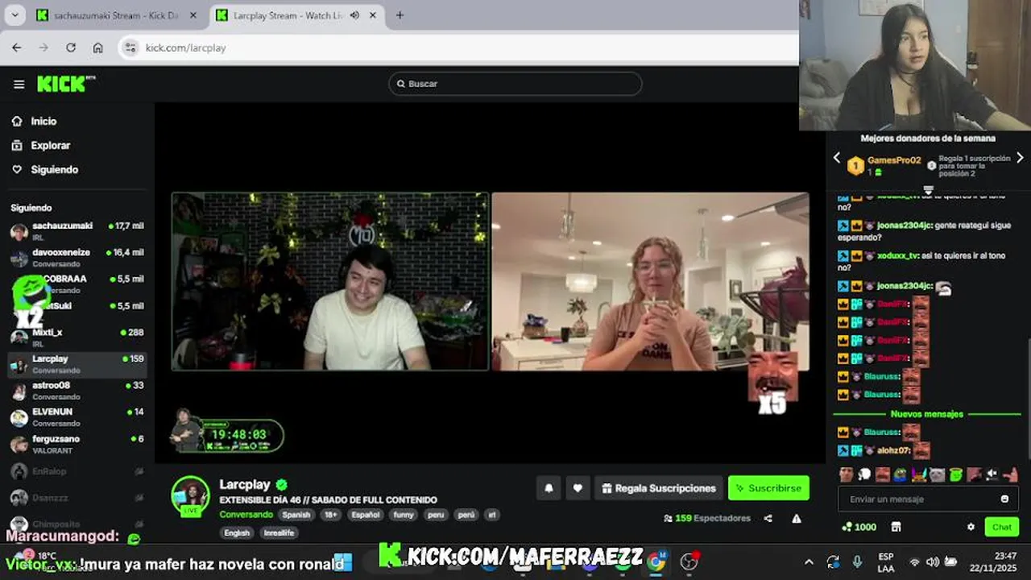The width and height of the screenshot is (1031, 580).
Task: Open offline EnRalop channel
Action: pyautogui.click(x=77, y=471)
